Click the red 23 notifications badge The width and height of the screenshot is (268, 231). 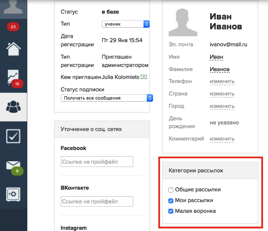click(x=13, y=26)
